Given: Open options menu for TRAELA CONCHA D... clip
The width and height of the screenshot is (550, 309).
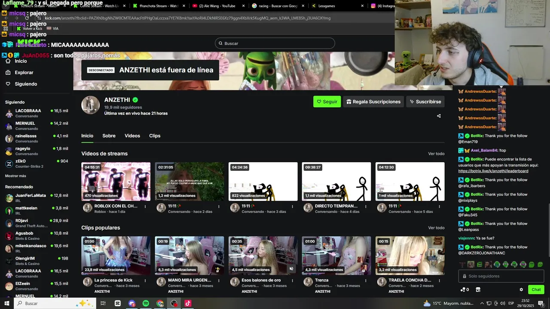Looking at the screenshot, I should 440,281.
